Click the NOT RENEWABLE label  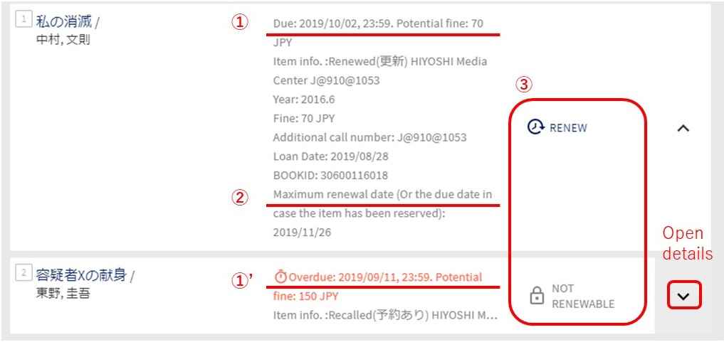click(583, 296)
